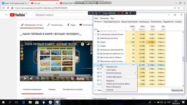Choose Поиск в Интернете option
Viewport: 187px width, 105px height.
coord(120,87)
